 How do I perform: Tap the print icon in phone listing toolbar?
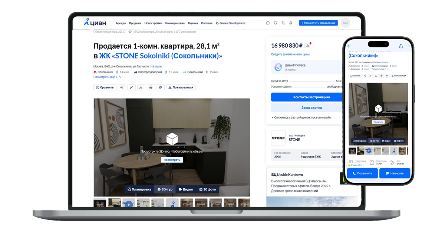click(x=382, y=76)
